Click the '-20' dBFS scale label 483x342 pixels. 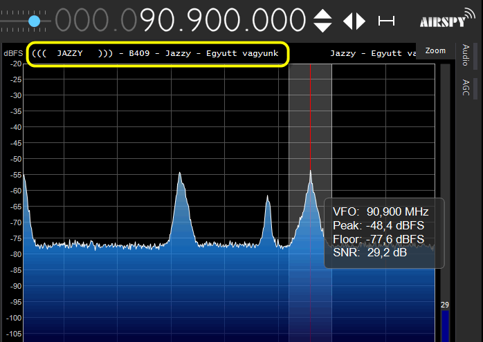pos(16,64)
